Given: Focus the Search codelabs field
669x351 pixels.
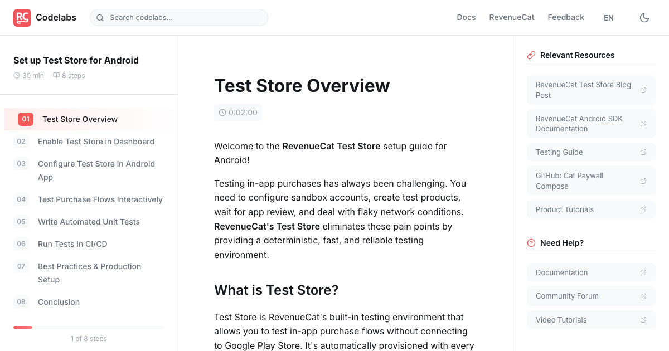Looking at the screenshot, I should (179, 18).
